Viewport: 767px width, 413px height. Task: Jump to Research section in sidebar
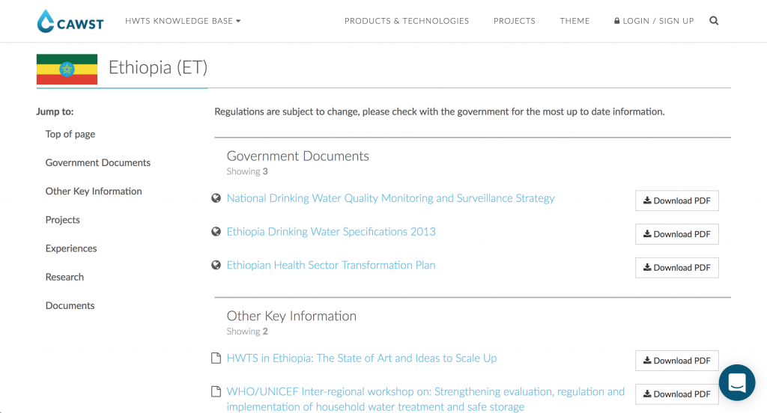pyautogui.click(x=64, y=277)
